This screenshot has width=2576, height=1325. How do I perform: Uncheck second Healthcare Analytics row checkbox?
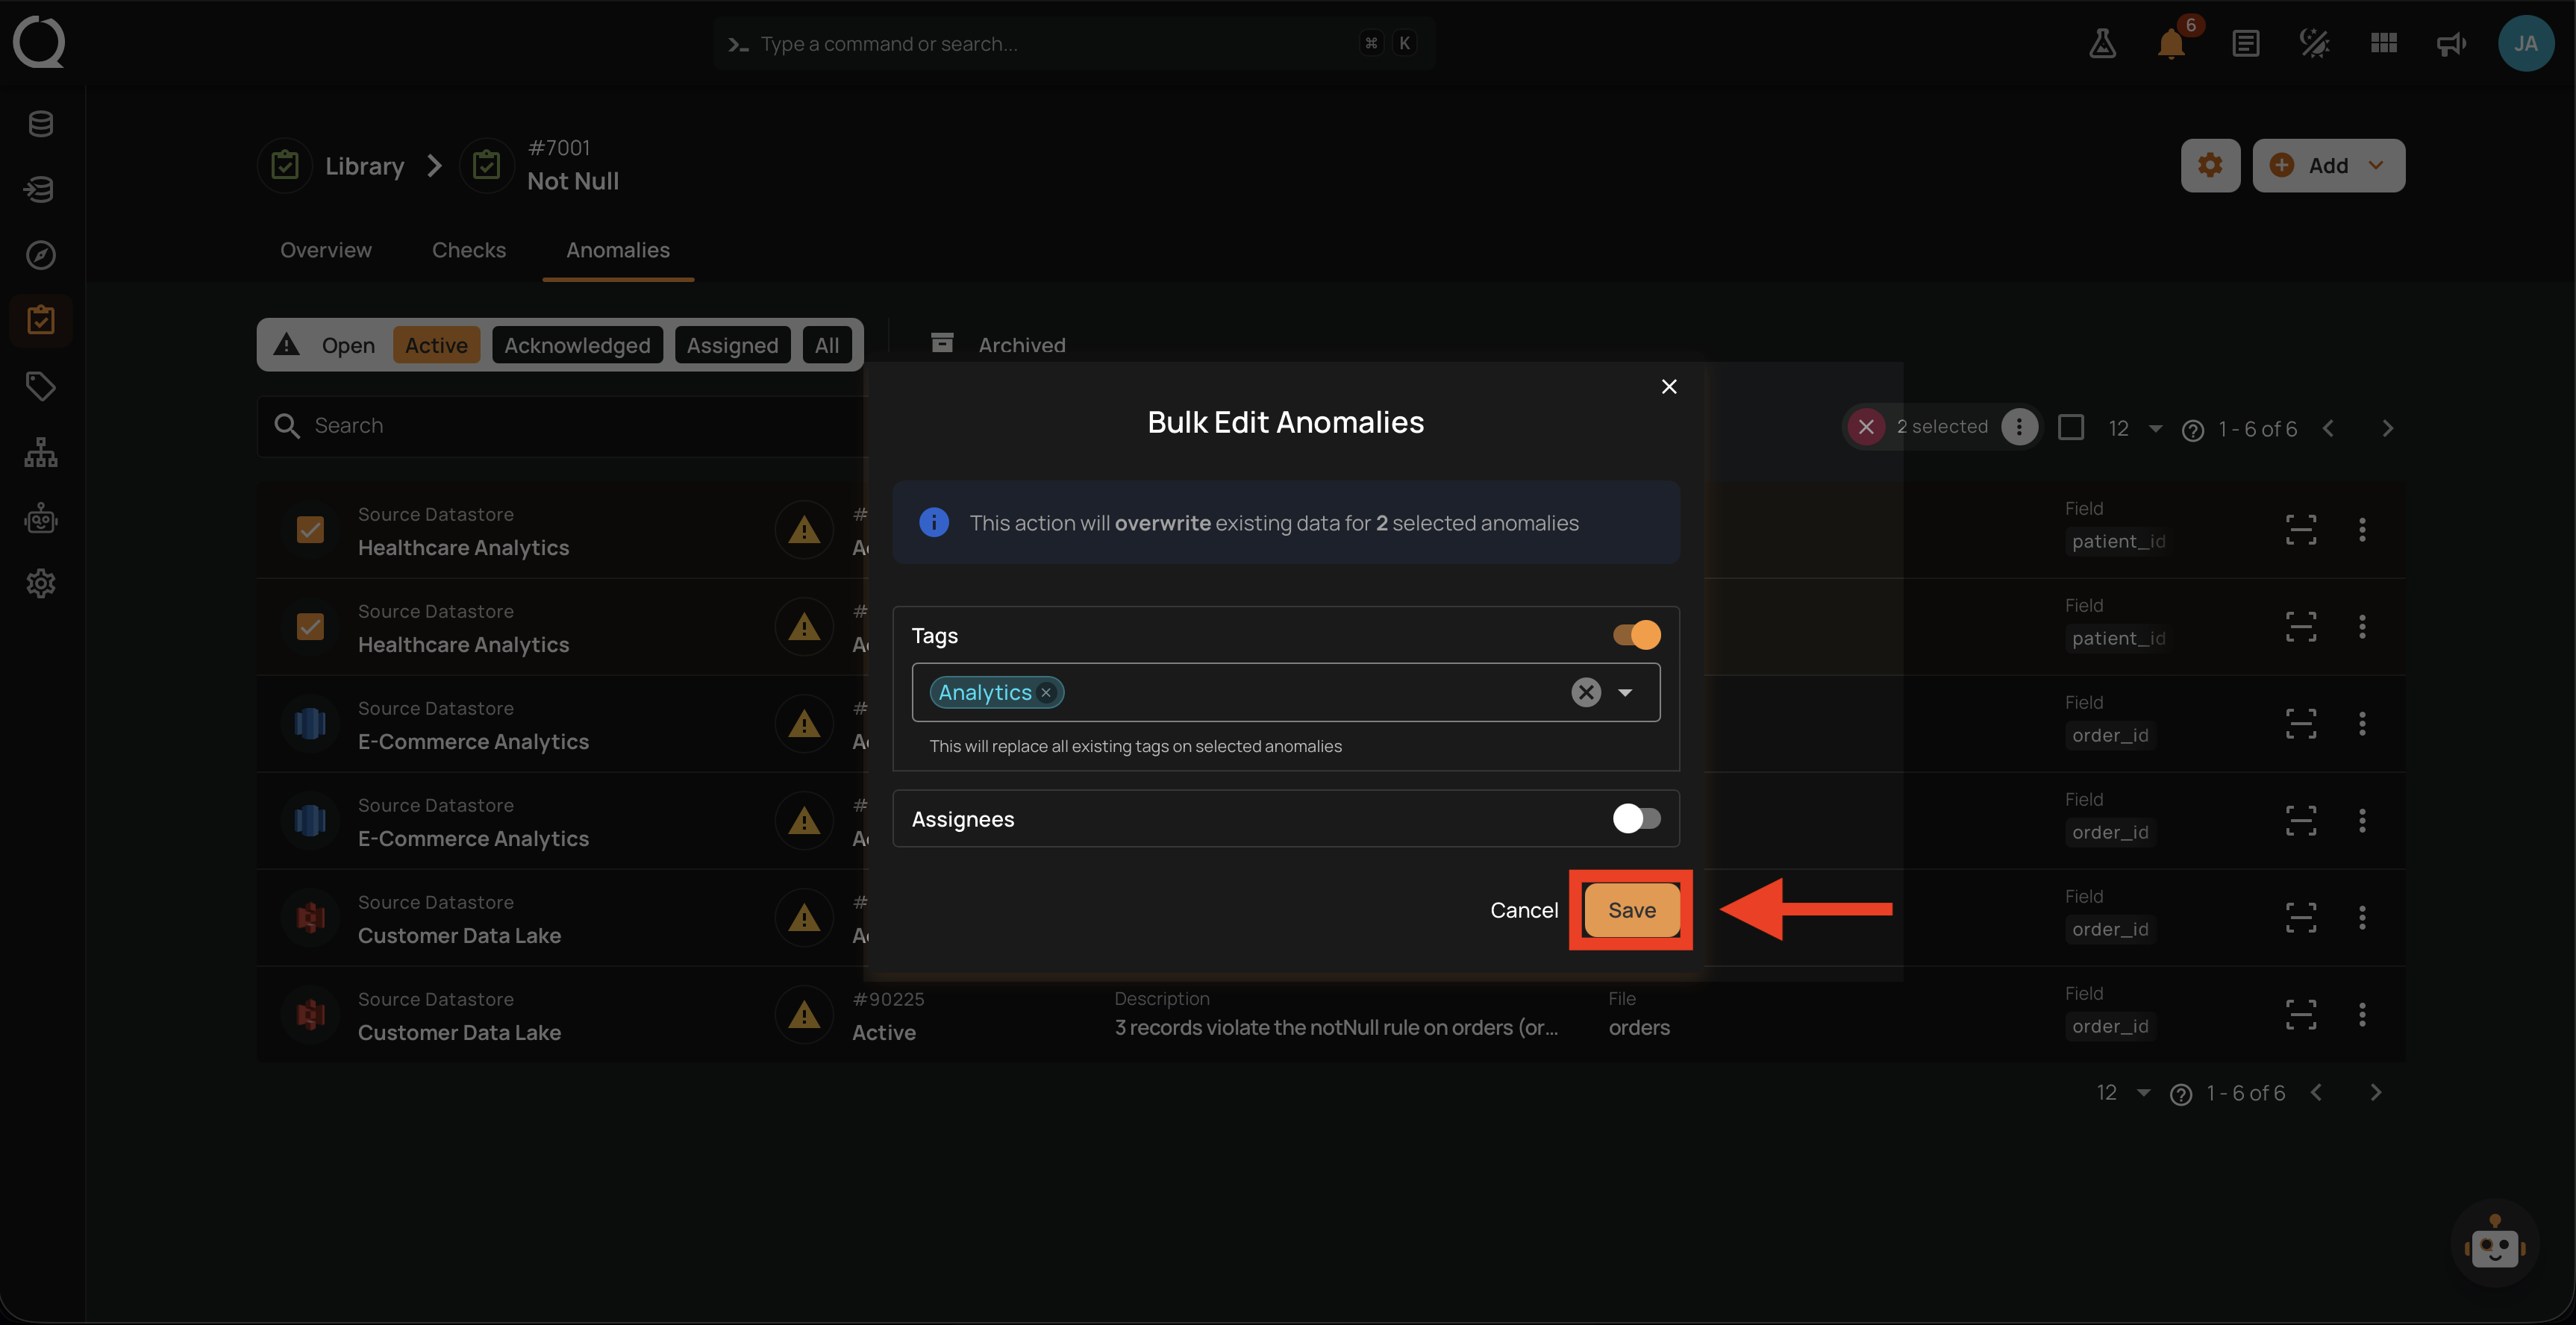(311, 626)
